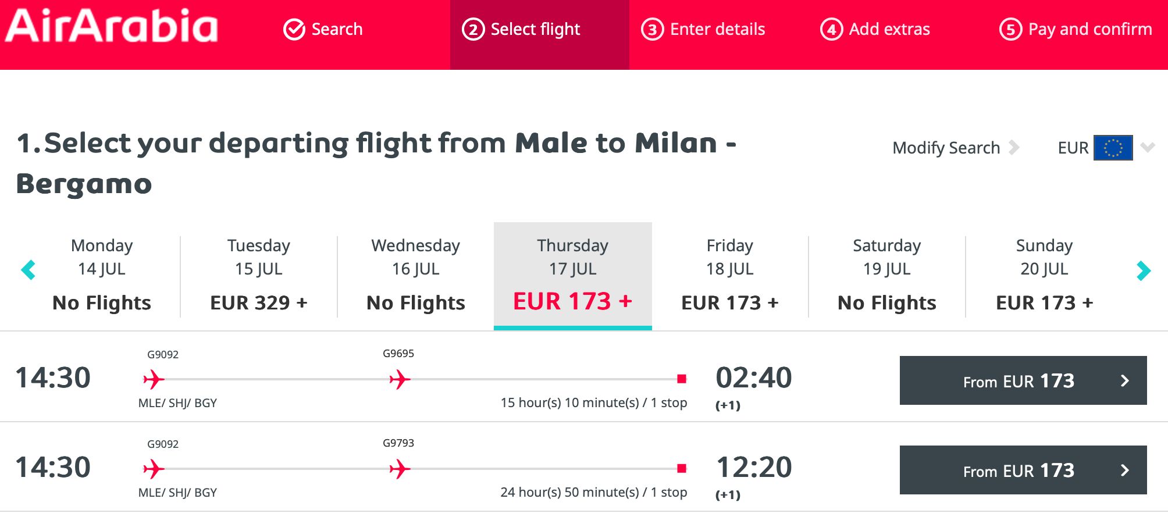Viewport: 1168px width, 513px height.
Task: Go to previous week with left arrow
Action: point(28,270)
